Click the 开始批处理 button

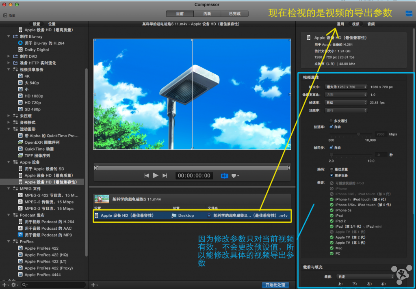275,285
